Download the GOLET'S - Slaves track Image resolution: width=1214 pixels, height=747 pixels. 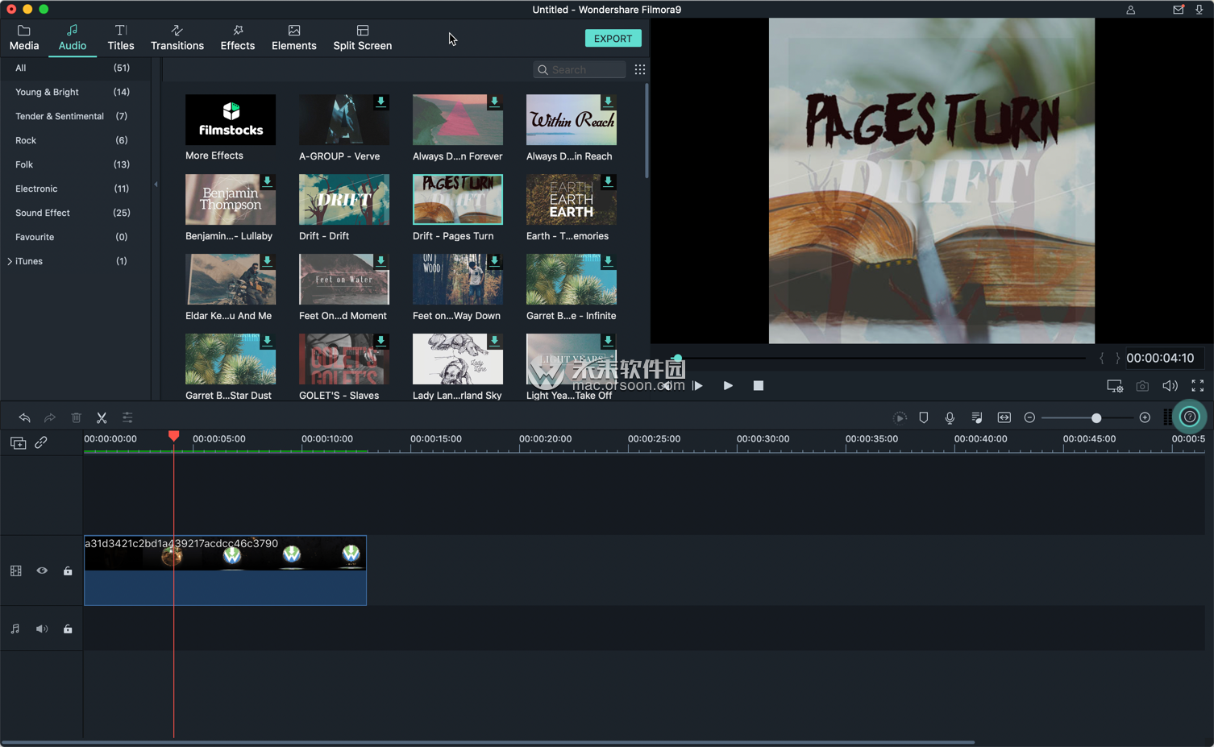[x=380, y=342]
